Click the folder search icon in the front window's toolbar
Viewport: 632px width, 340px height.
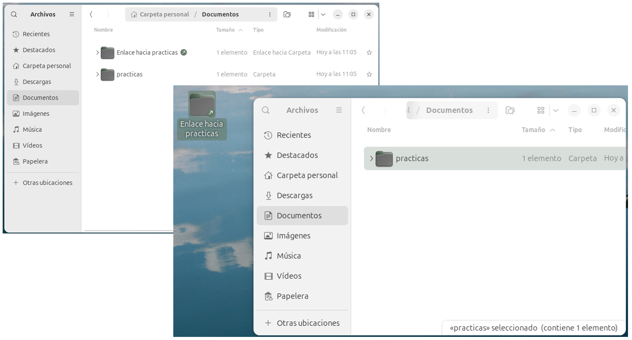510,111
